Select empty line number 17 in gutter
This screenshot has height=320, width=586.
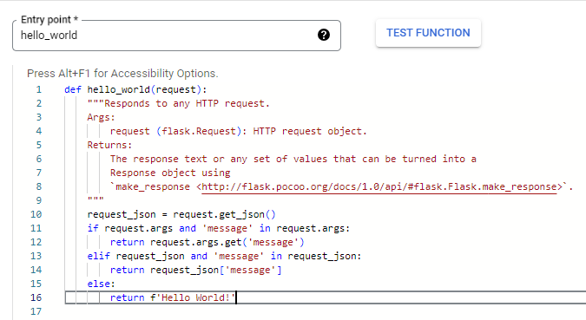[x=36, y=311]
